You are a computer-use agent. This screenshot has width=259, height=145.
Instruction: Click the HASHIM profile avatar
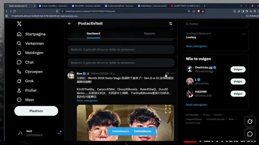coord(190,93)
